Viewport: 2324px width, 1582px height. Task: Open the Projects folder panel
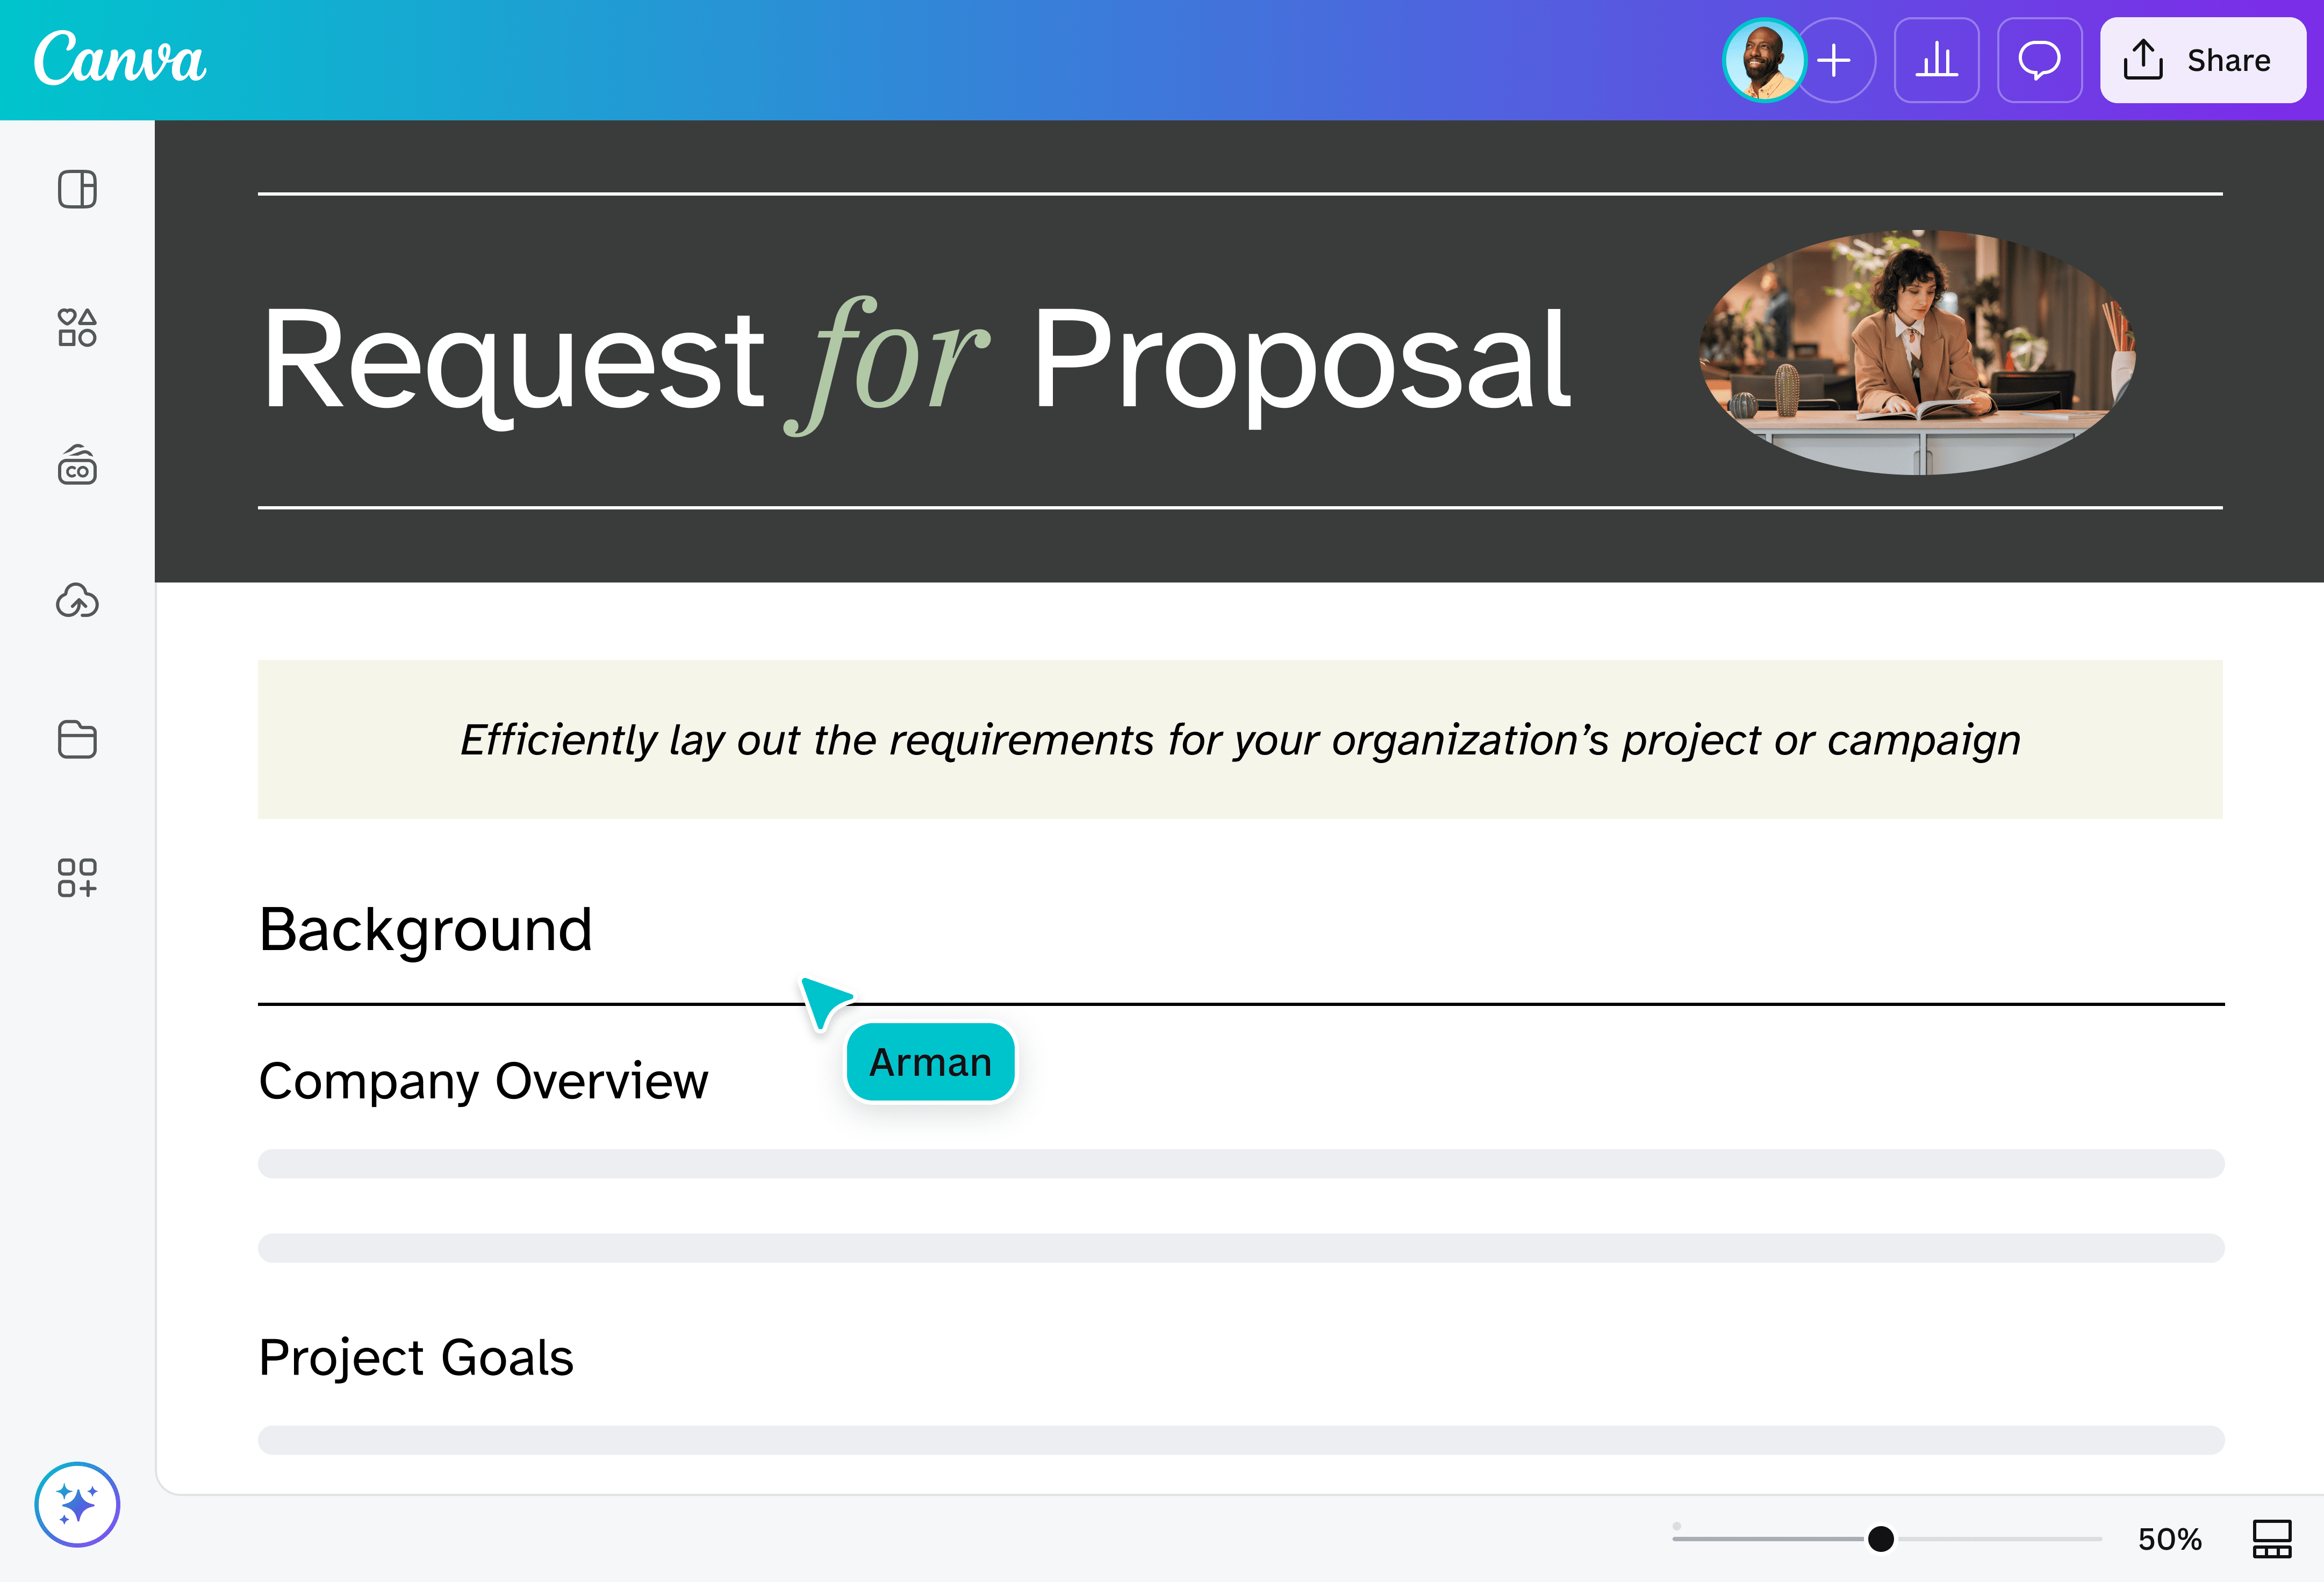pyautogui.click(x=77, y=740)
